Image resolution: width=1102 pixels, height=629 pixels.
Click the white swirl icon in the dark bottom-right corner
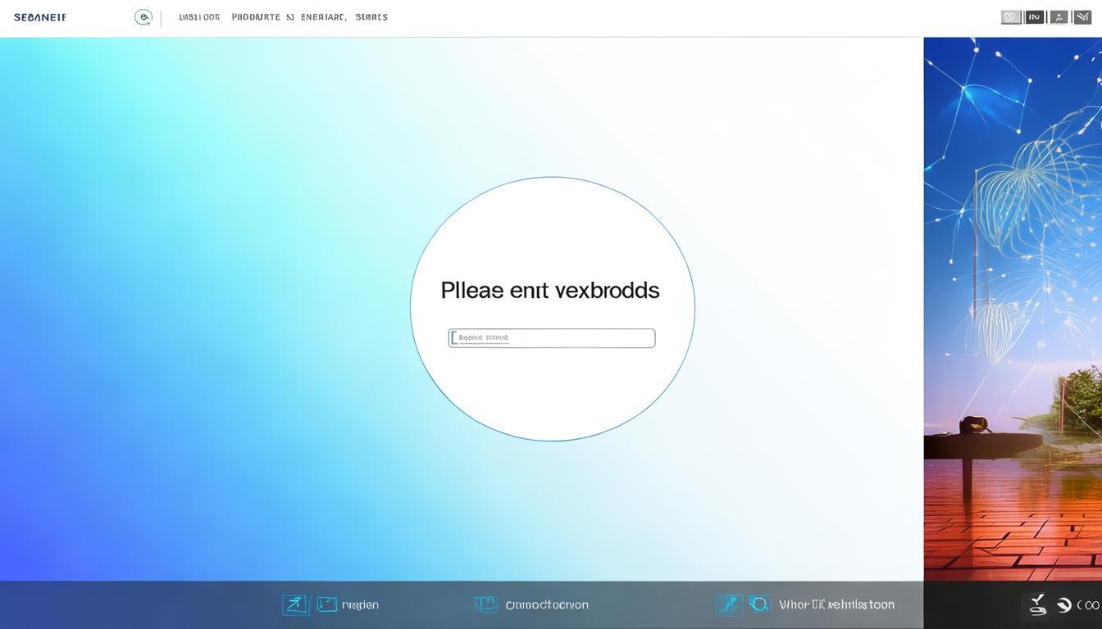tap(1064, 605)
